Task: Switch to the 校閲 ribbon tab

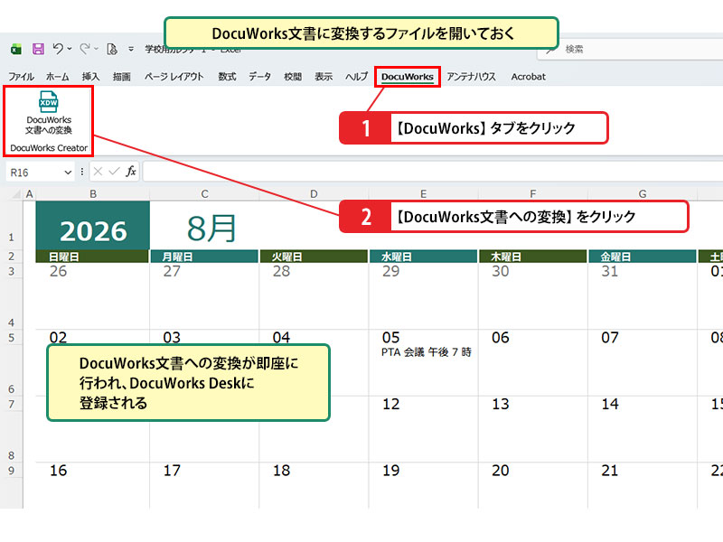Action: click(293, 77)
